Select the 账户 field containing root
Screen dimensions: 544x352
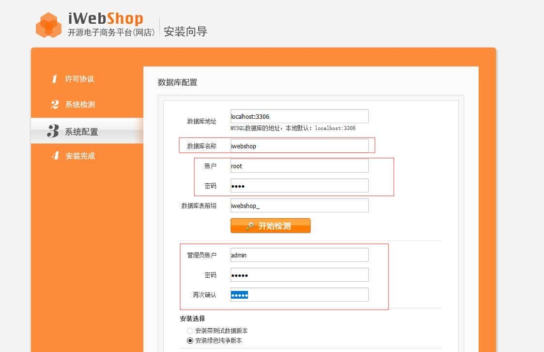point(299,166)
